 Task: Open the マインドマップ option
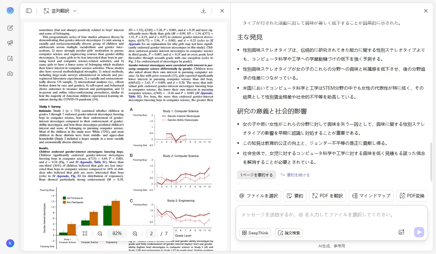pos(371,196)
